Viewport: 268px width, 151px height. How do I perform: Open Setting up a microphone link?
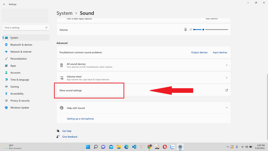(80, 119)
